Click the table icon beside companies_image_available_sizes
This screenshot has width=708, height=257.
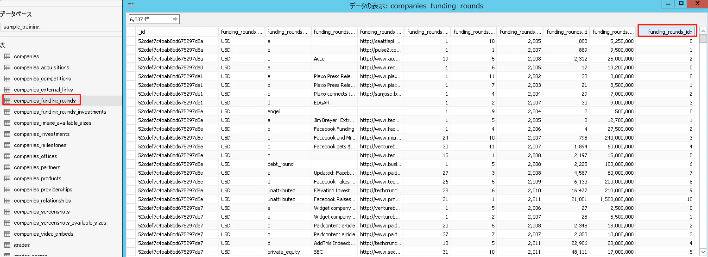pos(7,123)
